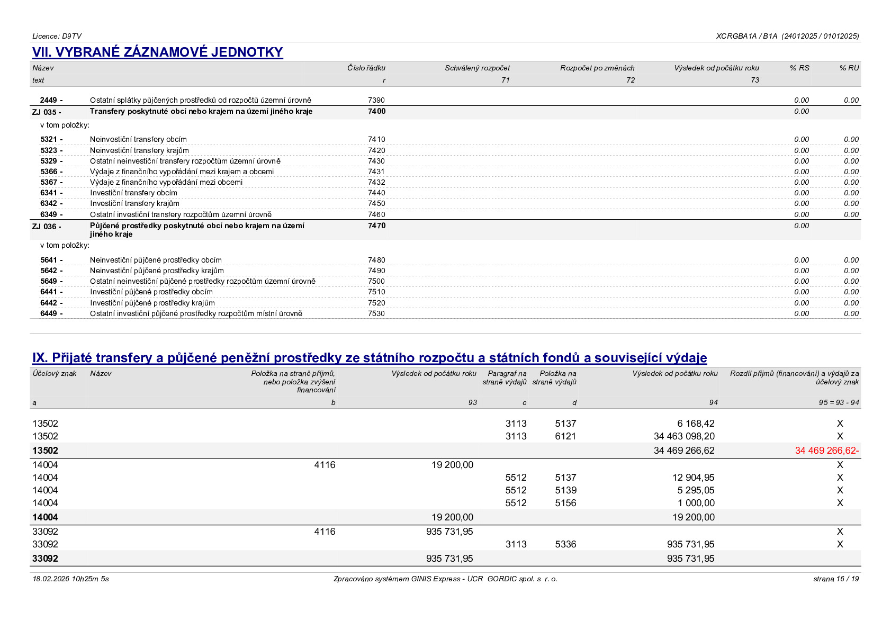Click the 935 731,95 value beside položka 4116
This screenshot has width=891, height=630.
449,532
